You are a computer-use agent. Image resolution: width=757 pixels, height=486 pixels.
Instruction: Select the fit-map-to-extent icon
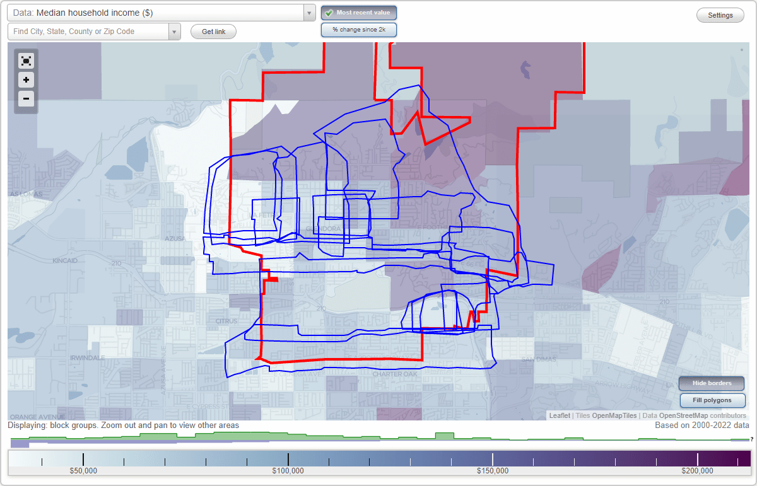26,61
